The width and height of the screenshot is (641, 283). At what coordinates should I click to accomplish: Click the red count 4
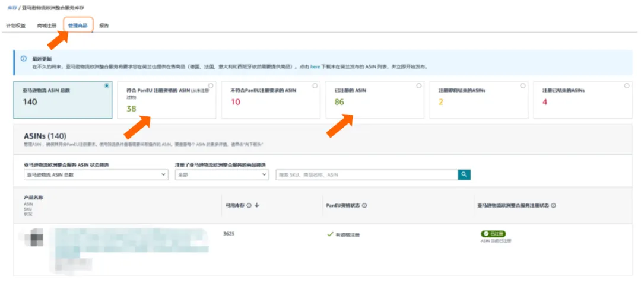click(545, 101)
